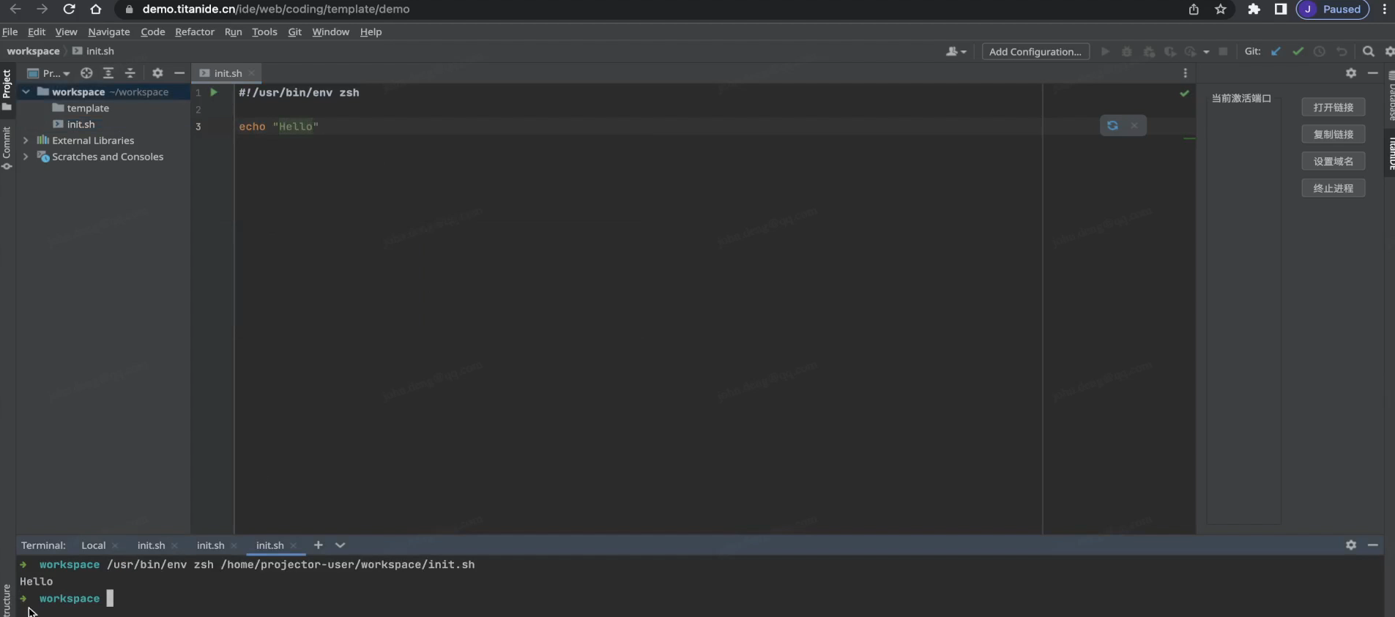Add a new terminal tab with plus
The width and height of the screenshot is (1395, 617).
click(318, 545)
